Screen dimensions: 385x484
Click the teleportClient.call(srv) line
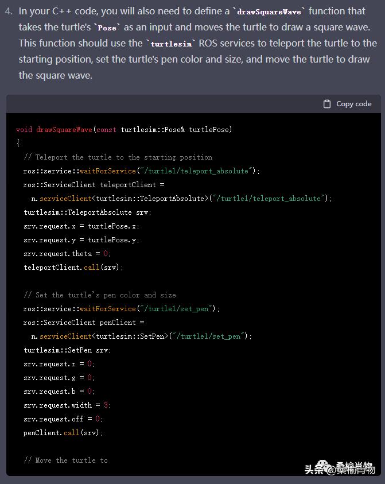[x=73, y=268]
